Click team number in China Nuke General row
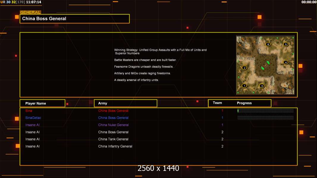 (x=222, y=125)
